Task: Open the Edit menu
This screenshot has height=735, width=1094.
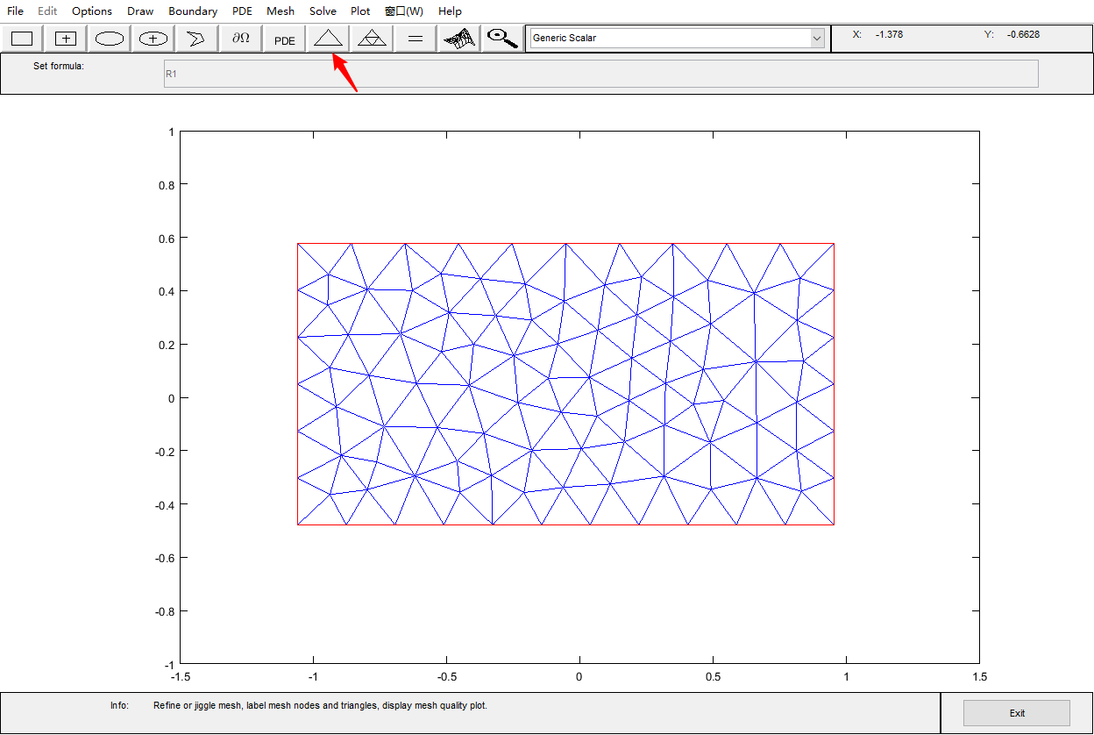Action: point(47,11)
